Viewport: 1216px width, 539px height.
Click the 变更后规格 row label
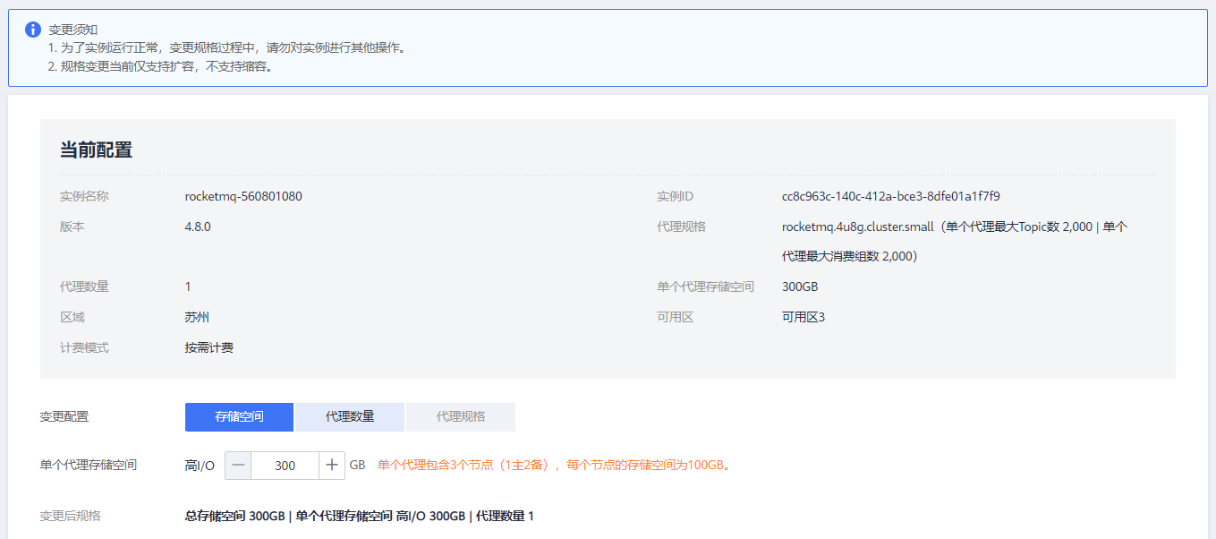[x=71, y=517]
